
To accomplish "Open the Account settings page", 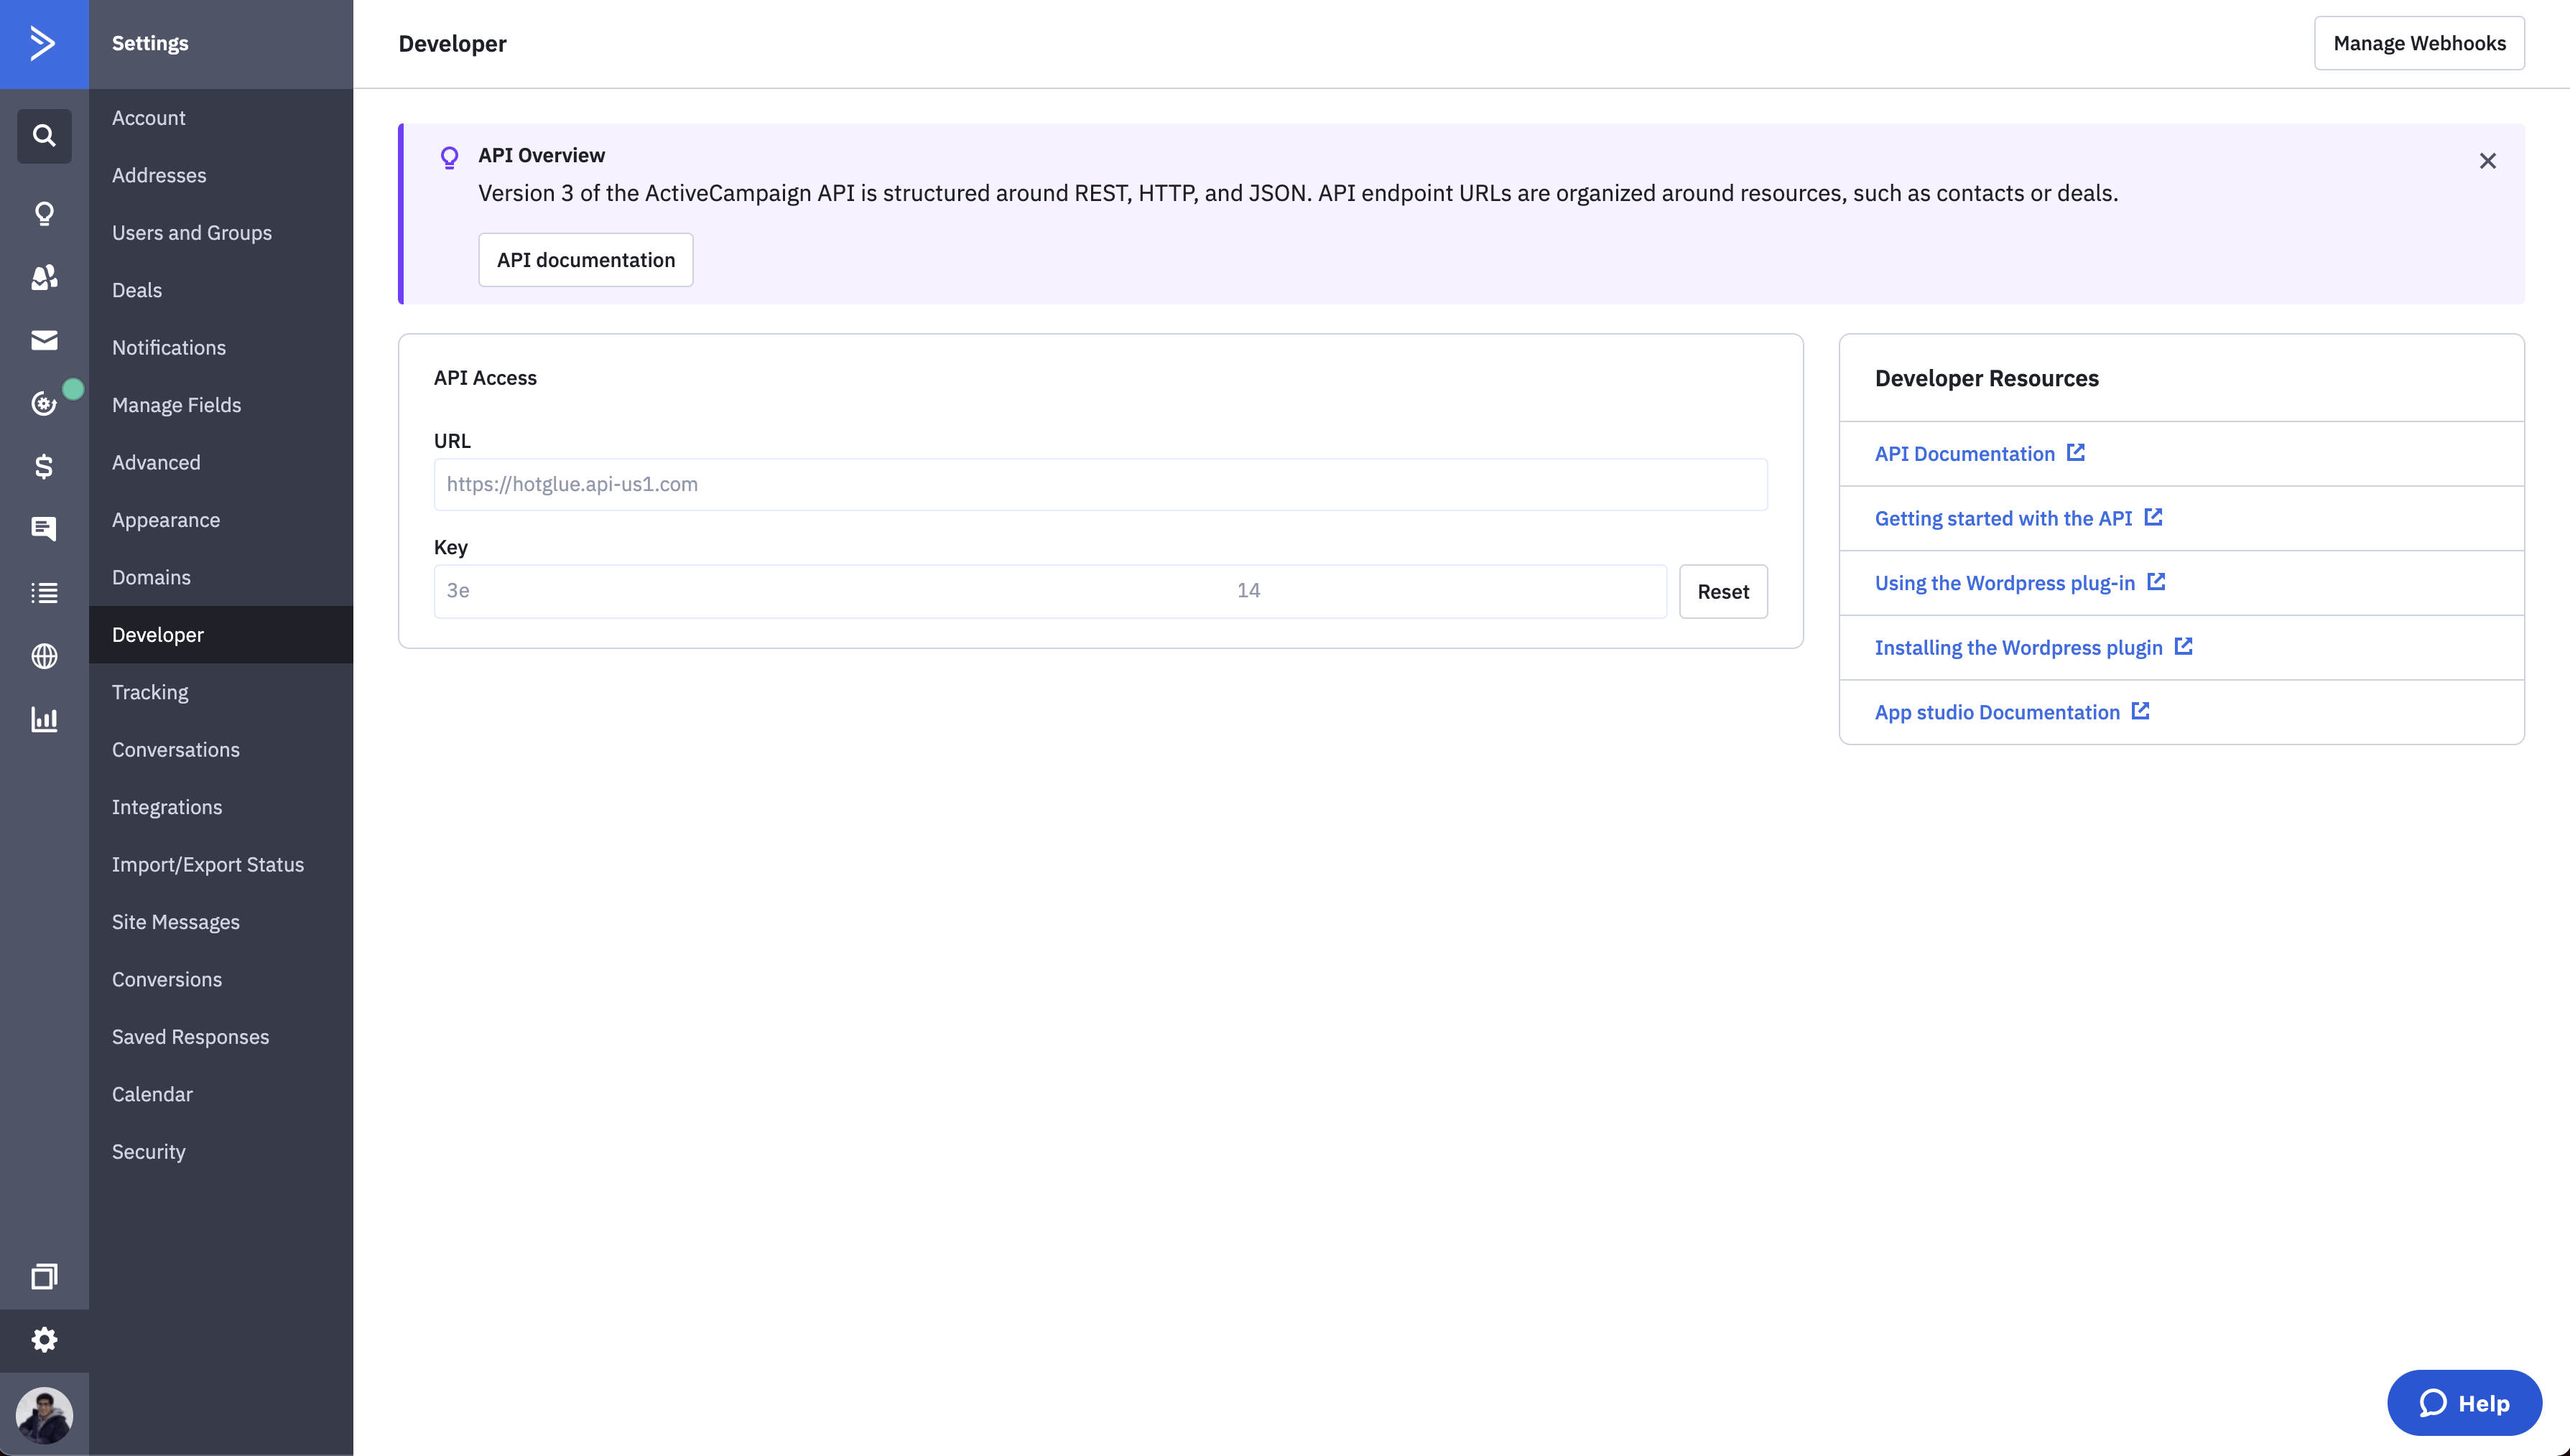I will [221, 118].
